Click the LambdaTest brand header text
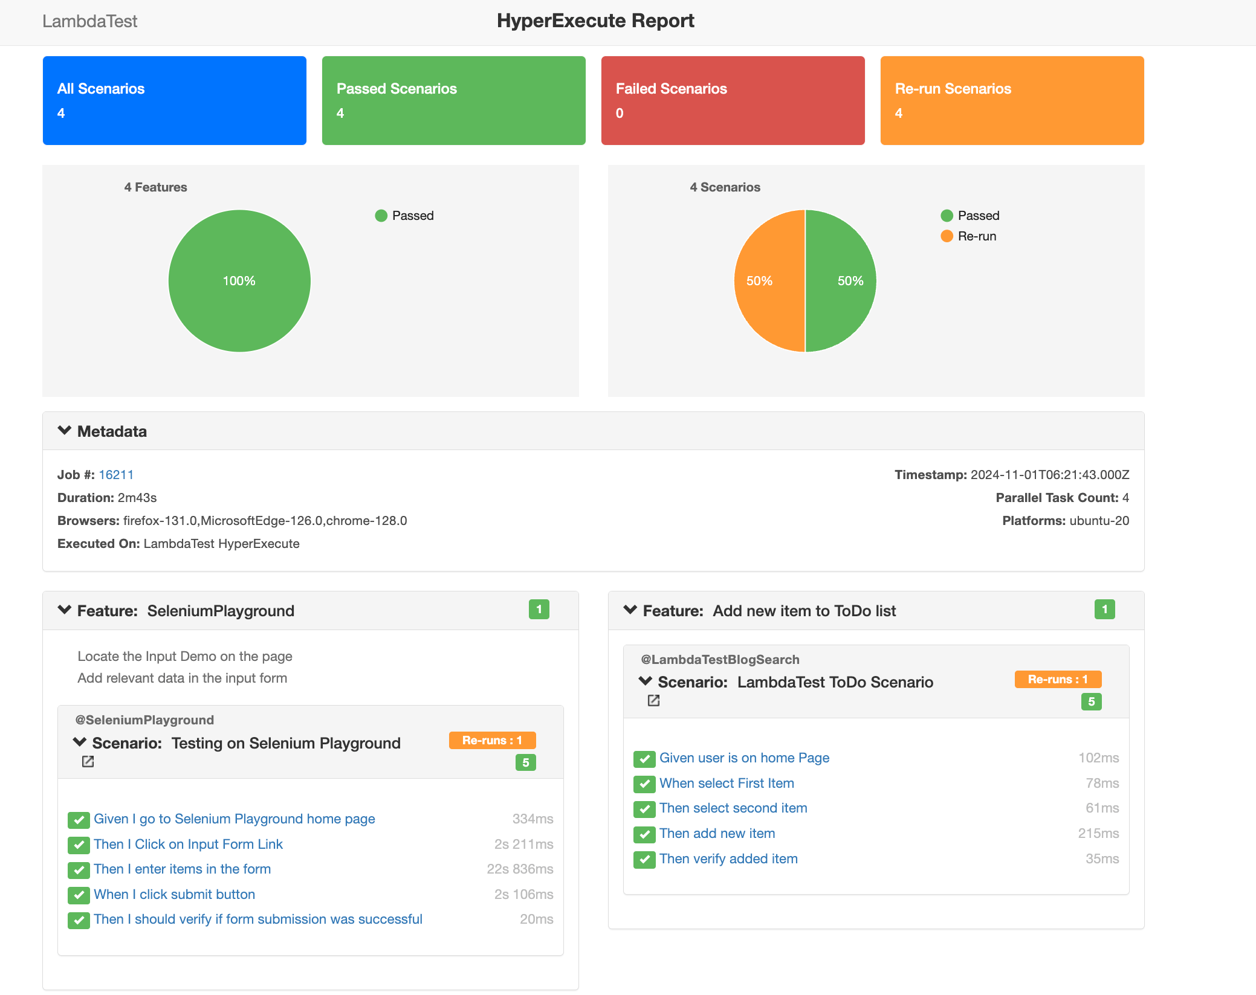 90,21
